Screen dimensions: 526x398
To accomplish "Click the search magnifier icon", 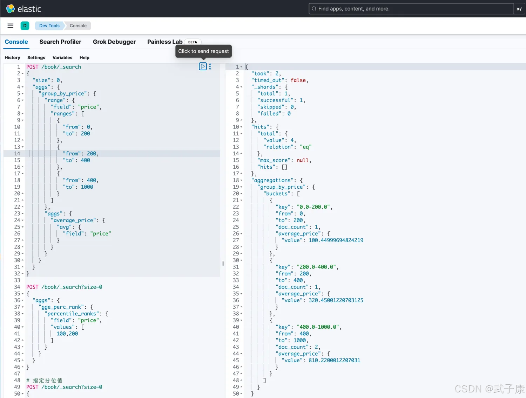I will coord(314,9).
